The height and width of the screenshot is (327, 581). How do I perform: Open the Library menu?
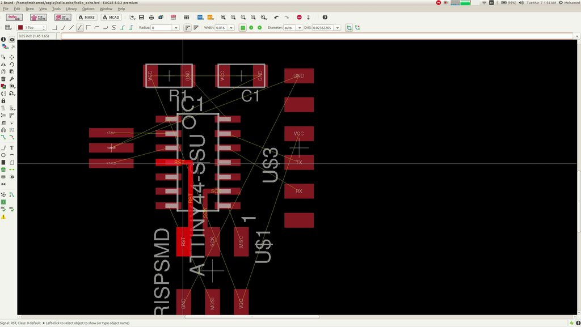[71, 9]
